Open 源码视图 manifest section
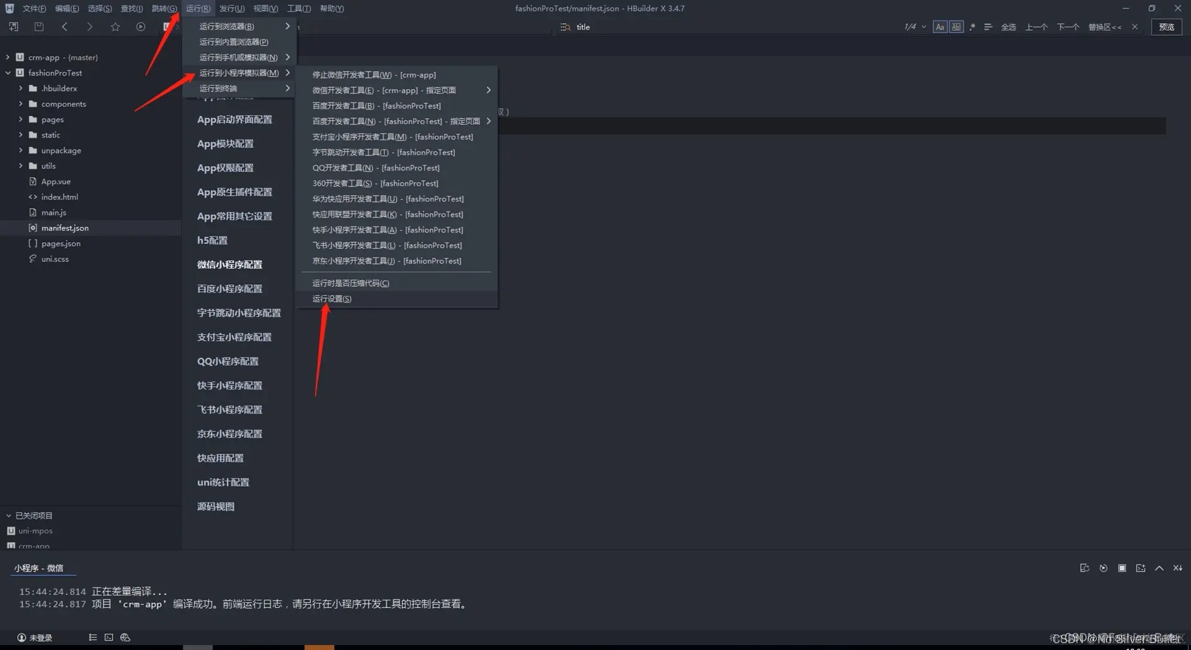The height and width of the screenshot is (650, 1191). 216,506
